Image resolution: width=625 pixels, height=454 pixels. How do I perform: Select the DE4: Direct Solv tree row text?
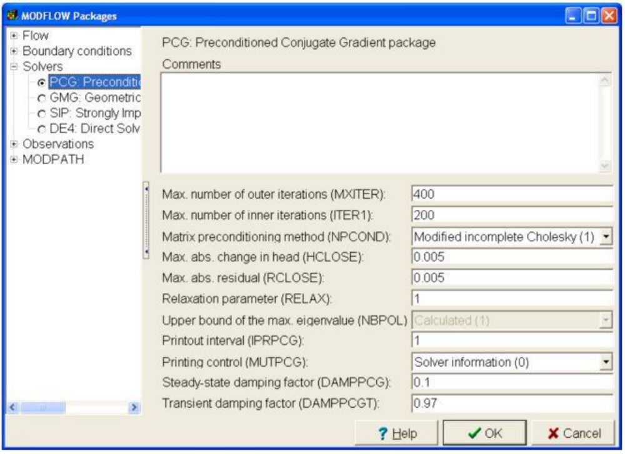[x=95, y=129]
